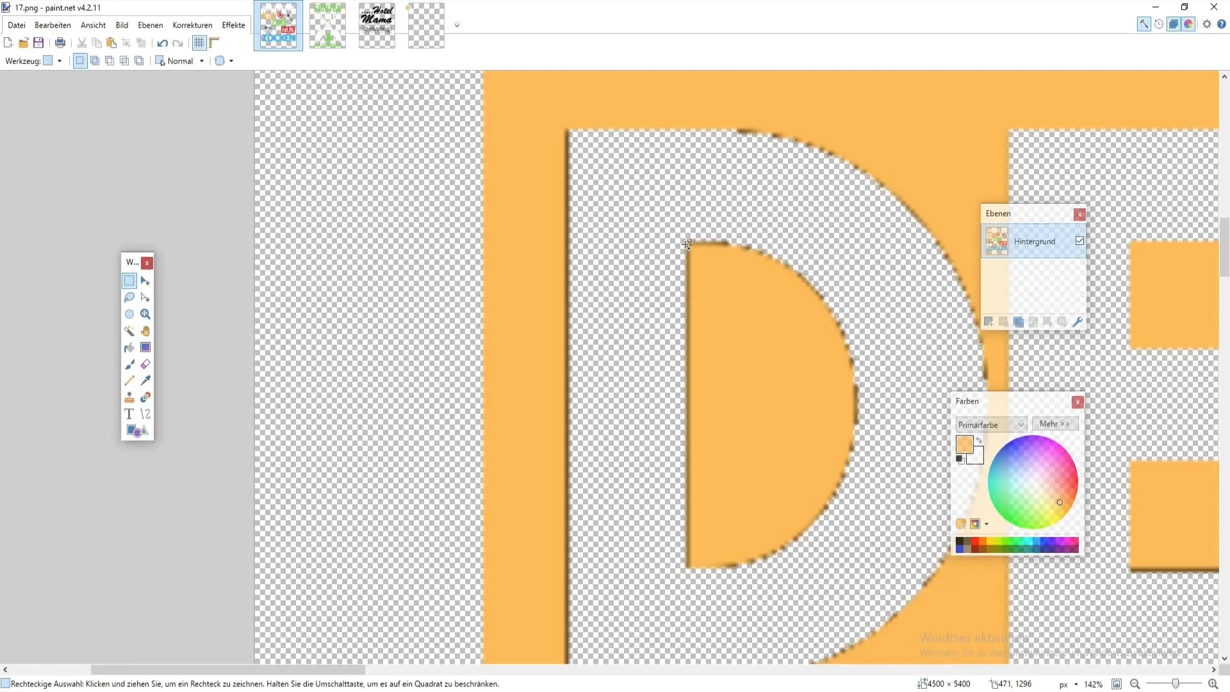This screenshot has width=1230, height=692.
Task: Select the Rectangle Selection tool
Action: pyautogui.click(x=130, y=281)
